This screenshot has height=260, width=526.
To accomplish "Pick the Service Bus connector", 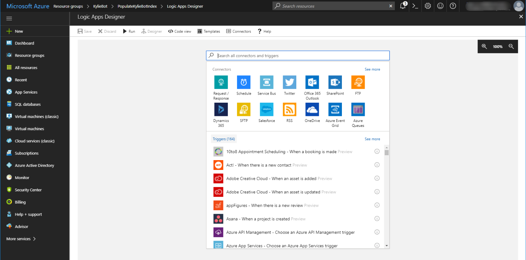I will click(267, 82).
